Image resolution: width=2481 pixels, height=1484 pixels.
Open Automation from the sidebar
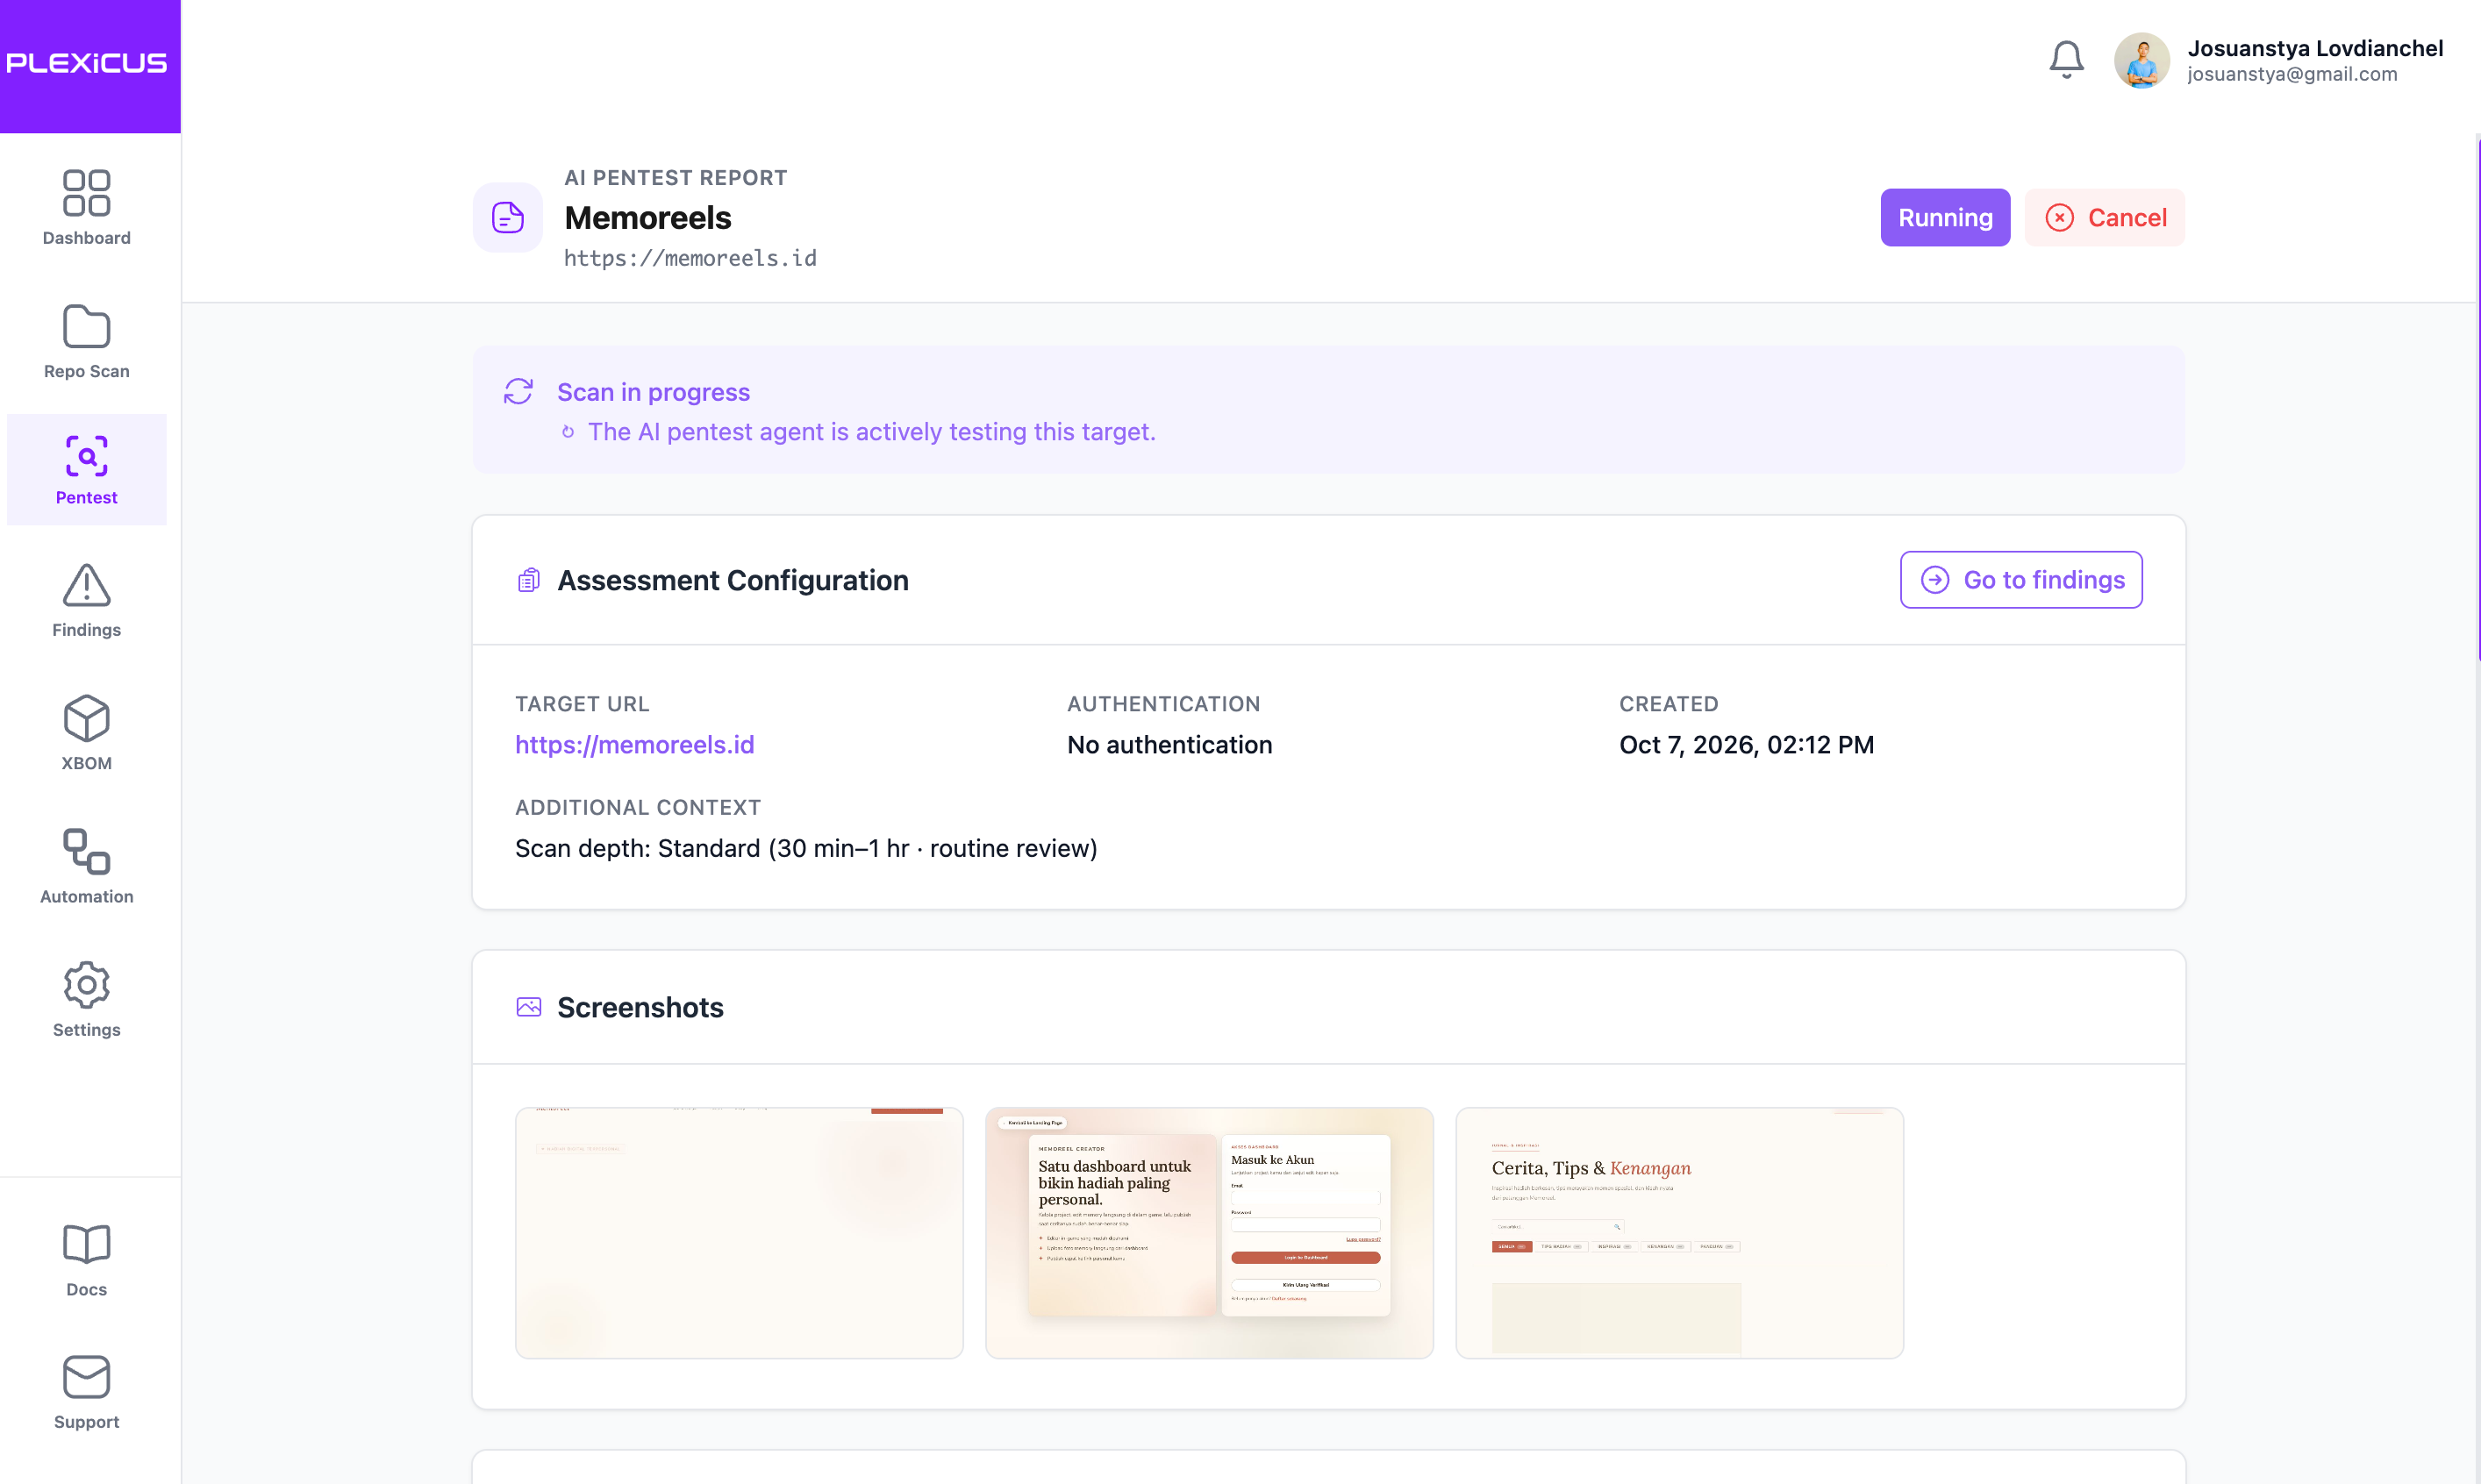(87, 866)
